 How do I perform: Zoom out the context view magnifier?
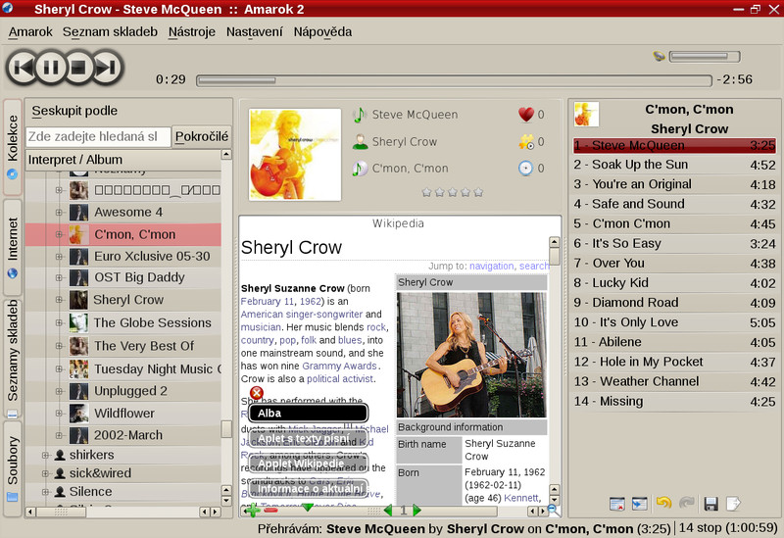pyautogui.click(x=553, y=511)
